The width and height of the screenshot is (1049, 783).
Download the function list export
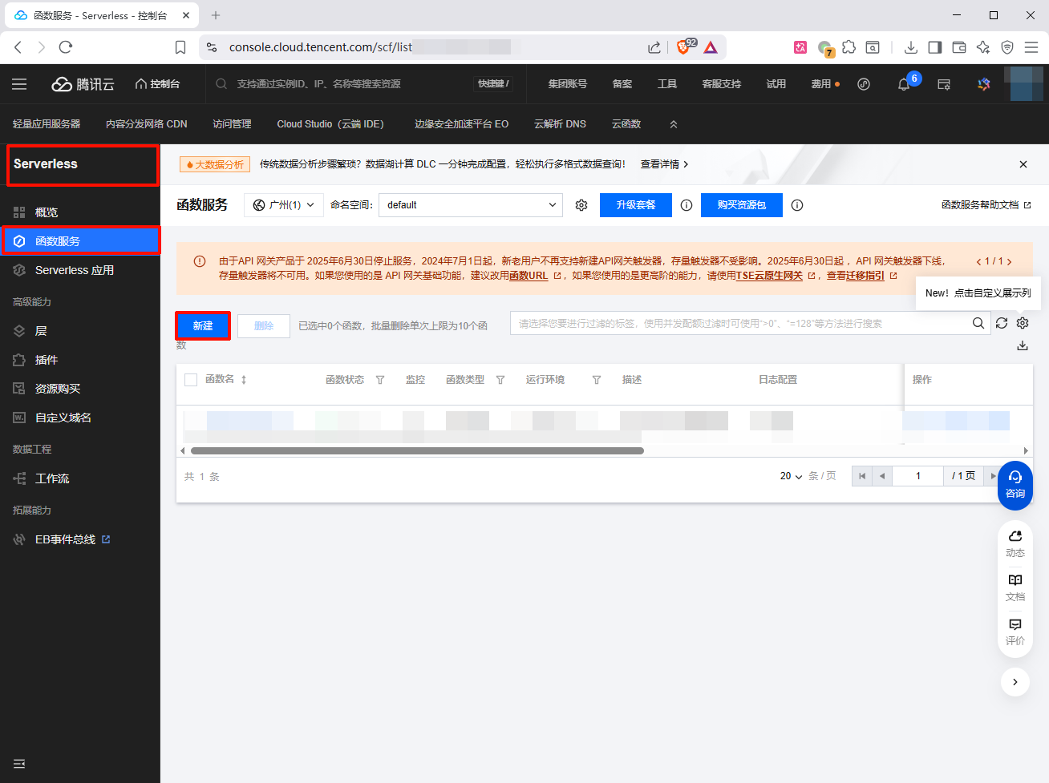pyautogui.click(x=1023, y=345)
